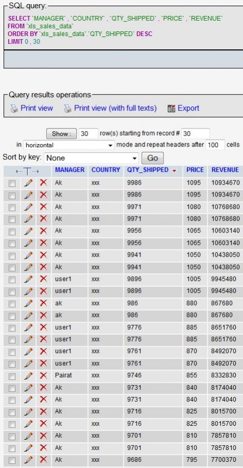
Task: Click edit pencil for Ak 9686 row
Action: coord(28,460)
